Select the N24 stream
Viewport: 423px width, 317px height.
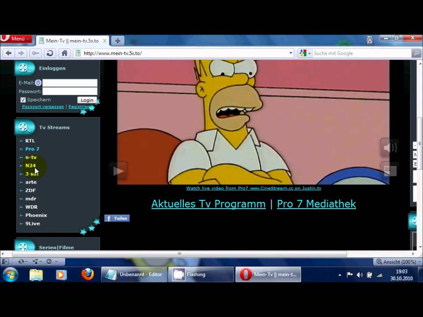click(30, 166)
